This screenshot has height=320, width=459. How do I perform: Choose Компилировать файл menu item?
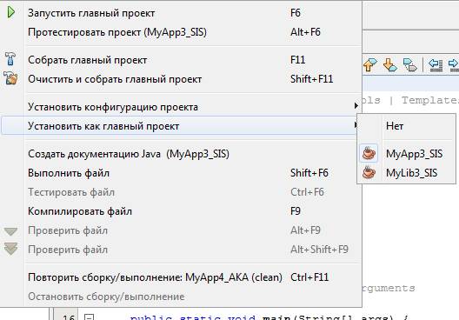[181, 211]
